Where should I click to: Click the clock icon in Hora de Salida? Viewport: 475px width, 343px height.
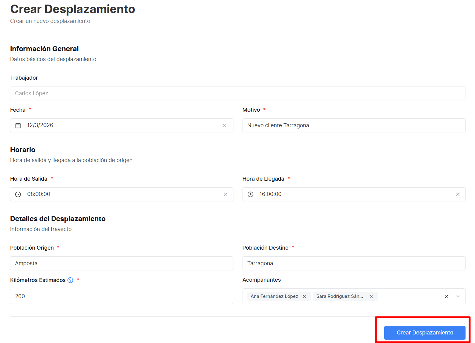pos(18,194)
